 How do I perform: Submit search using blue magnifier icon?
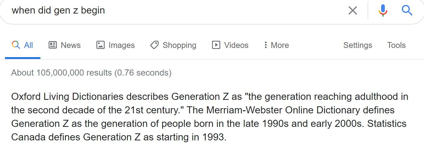coord(407,10)
